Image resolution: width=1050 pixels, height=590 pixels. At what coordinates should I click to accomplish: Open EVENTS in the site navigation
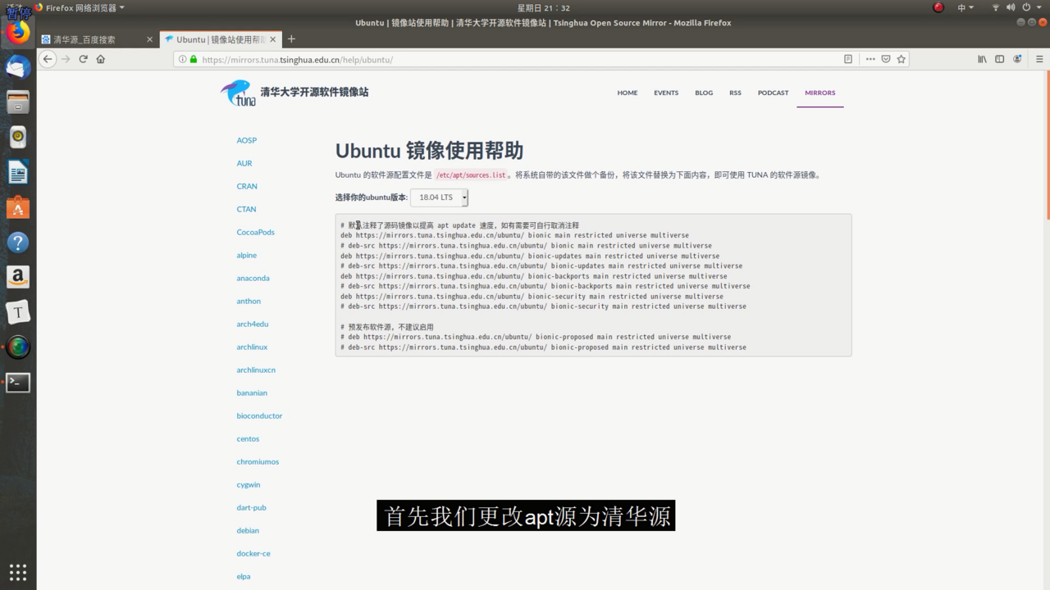666,93
